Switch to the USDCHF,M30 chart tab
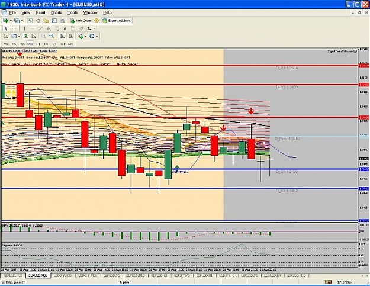370x286 pixels. click(88, 275)
